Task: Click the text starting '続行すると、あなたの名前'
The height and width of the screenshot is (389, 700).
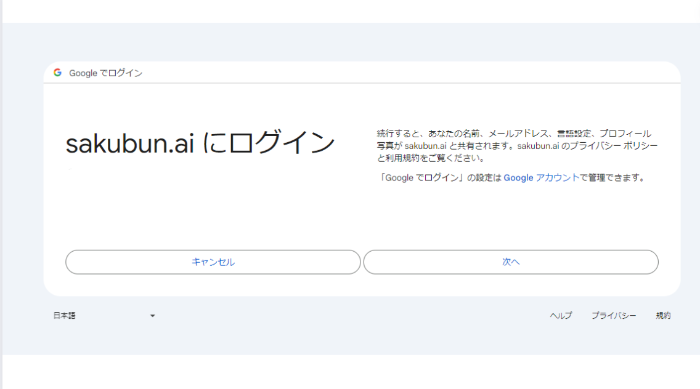Action: point(517,145)
